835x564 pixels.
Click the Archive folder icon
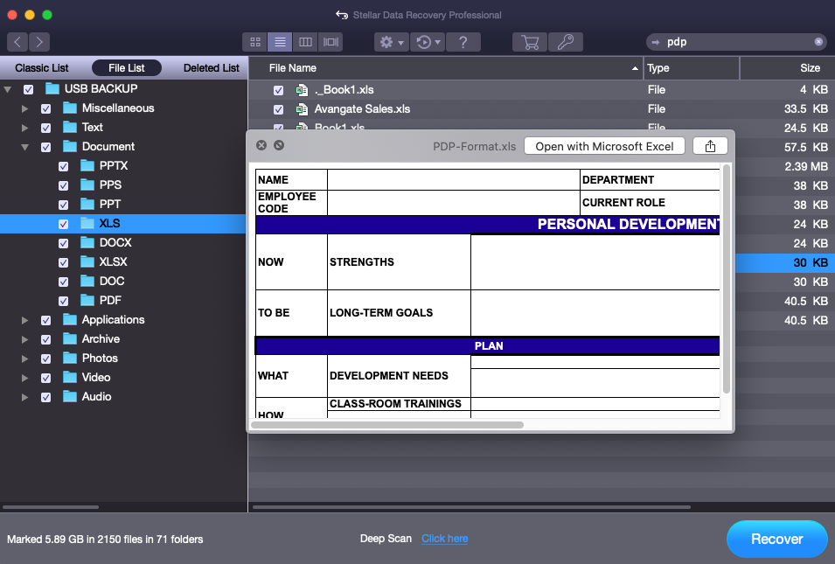point(70,338)
